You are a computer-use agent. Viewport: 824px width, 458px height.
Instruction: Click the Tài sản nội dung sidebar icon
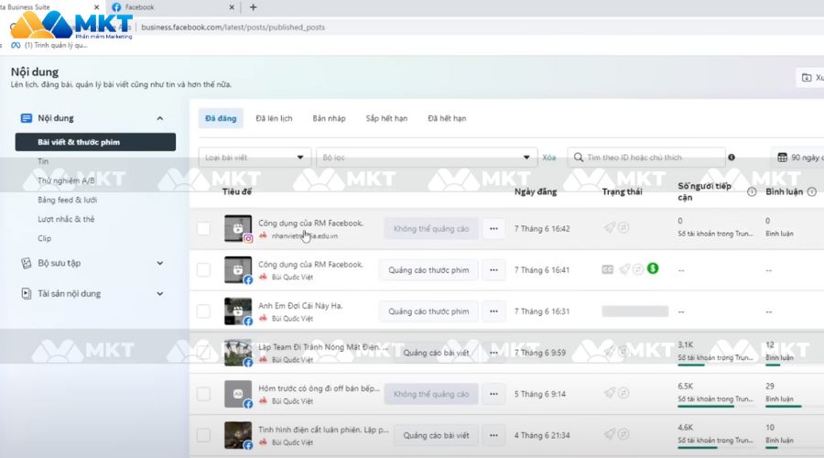pos(26,294)
